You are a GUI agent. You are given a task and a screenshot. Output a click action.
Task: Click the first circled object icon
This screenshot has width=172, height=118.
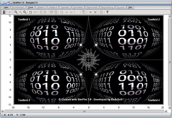[41, 12]
